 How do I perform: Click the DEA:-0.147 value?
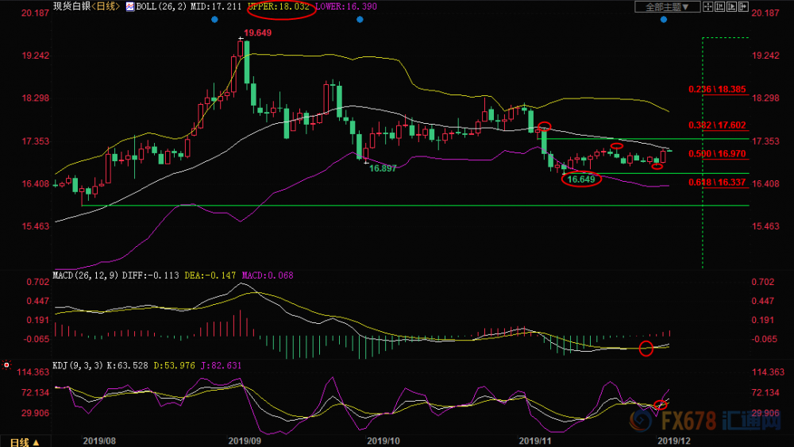pyautogui.click(x=210, y=276)
